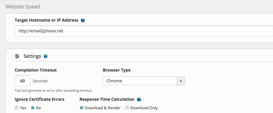Click the Website Speed heading
This screenshot has height=113, width=273.
(23, 7)
